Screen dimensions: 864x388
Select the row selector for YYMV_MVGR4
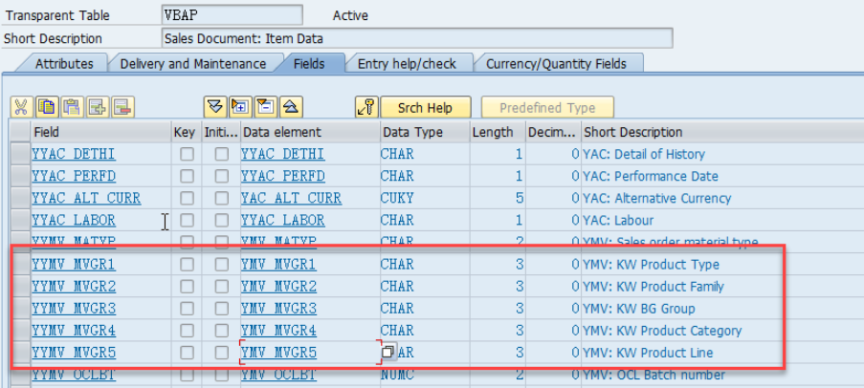pyautogui.click(x=20, y=331)
